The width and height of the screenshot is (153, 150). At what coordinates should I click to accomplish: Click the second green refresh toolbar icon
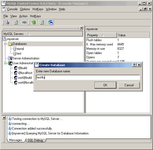[x=42, y=22]
